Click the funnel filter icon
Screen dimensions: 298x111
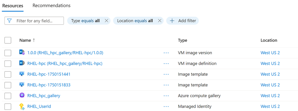pyautogui.click(x=9, y=21)
